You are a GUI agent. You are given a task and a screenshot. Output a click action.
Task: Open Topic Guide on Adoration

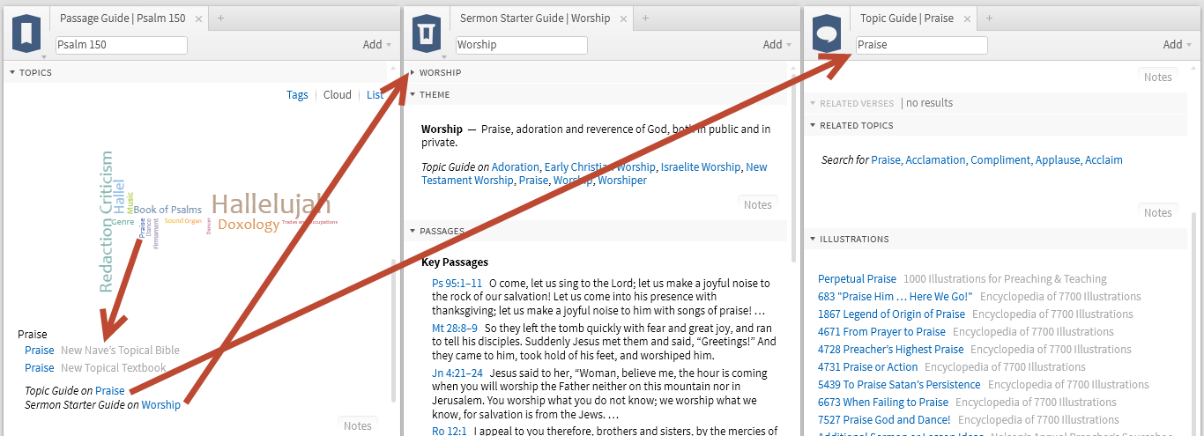516,167
